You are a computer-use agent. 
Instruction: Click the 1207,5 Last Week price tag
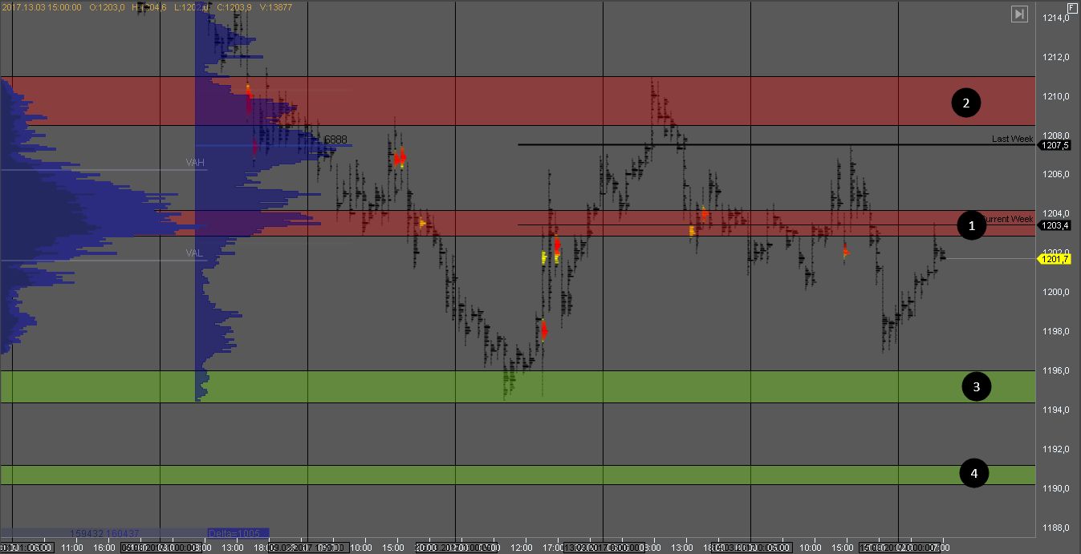pyautogui.click(x=1054, y=145)
